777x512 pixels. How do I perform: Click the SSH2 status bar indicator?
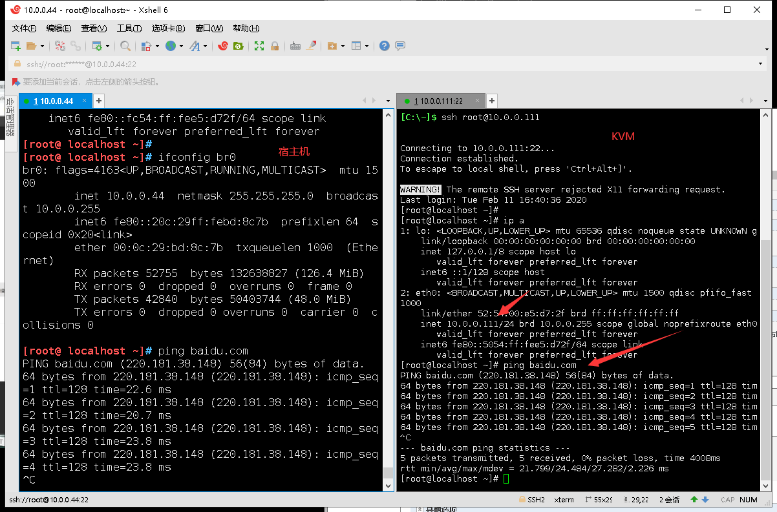[x=531, y=500]
